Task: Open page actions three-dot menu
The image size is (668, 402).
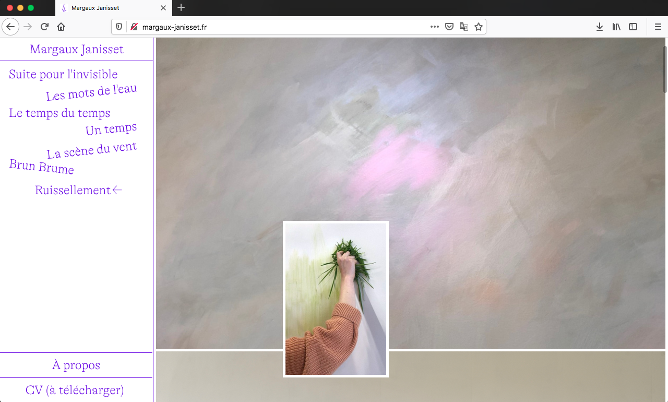Action: pyautogui.click(x=435, y=27)
